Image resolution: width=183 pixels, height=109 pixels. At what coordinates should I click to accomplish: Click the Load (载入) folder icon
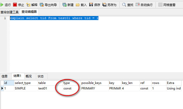(78, 5)
